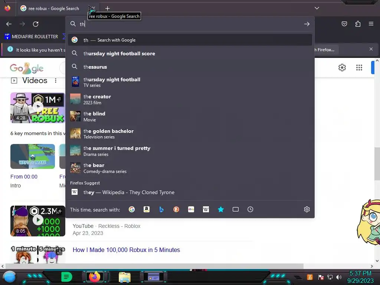The height and width of the screenshot is (285, 380).
Task: Click the go arrow in the address bar
Action: (307, 24)
